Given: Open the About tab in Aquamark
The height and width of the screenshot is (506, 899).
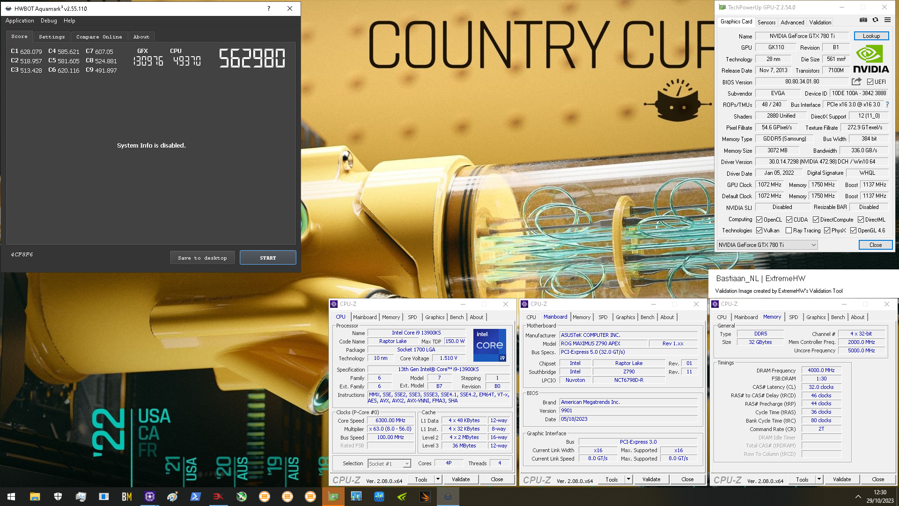Looking at the screenshot, I should 141,37.
